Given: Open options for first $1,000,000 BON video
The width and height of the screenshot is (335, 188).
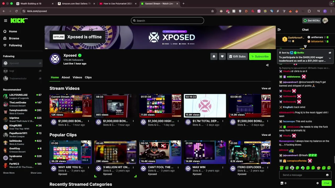Looking at the screenshot, I should click(x=88, y=121).
